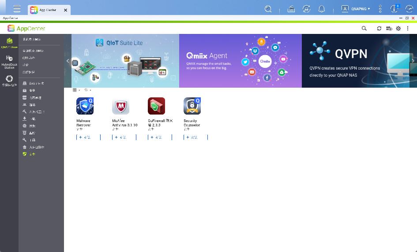Click the AppCenter logo
The height and width of the screenshot is (252, 417).
pyautogui.click(x=26, y=28)
